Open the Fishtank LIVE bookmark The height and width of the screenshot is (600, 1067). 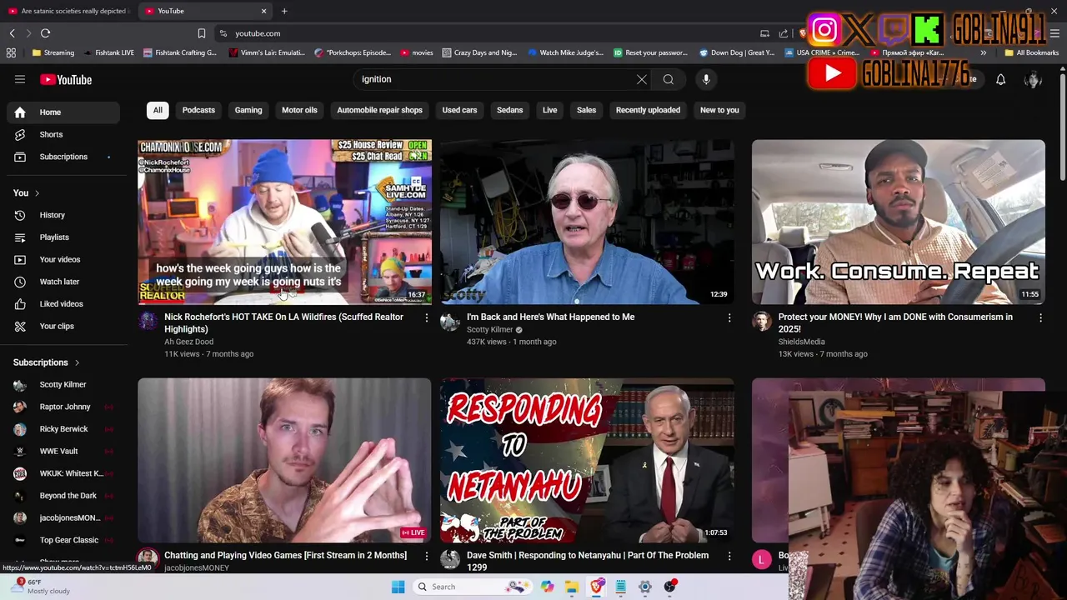pyautogui.click(x=108, y=52)
